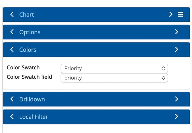Screen dimensions: 192x133
Task: Click the left chevron on Options panel
Action: [x=12, y=32]
